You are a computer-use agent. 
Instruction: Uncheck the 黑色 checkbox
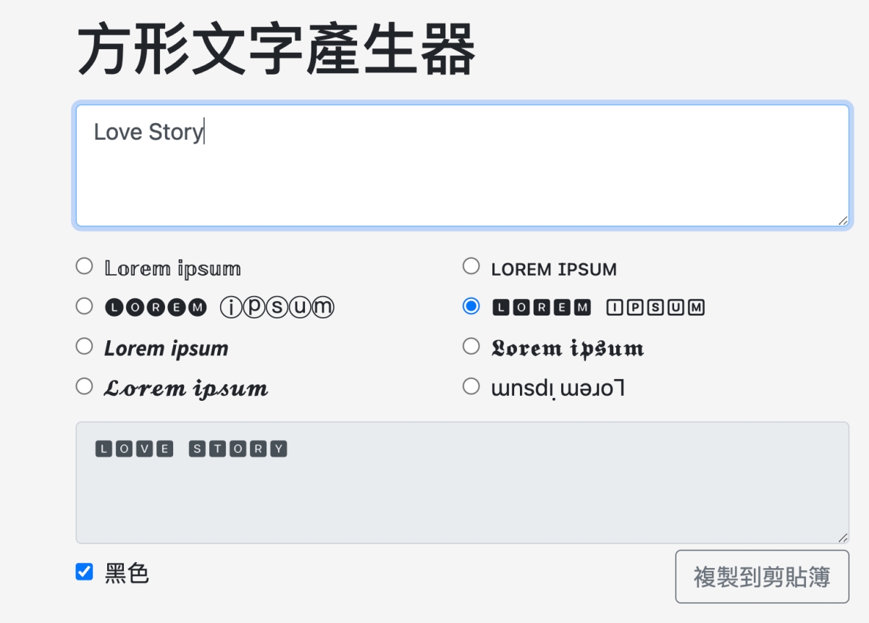coord(84,572)
